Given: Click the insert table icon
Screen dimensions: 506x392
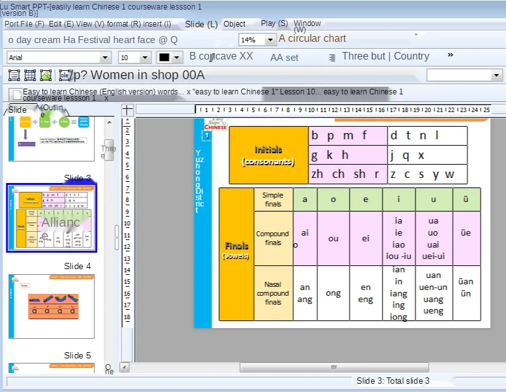Looking at the screenshot, I should [30, 75].
